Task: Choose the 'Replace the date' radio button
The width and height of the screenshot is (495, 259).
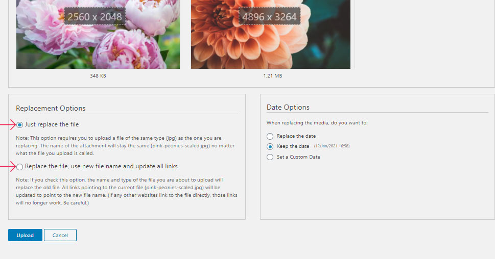Action: [x=270, y=136]
